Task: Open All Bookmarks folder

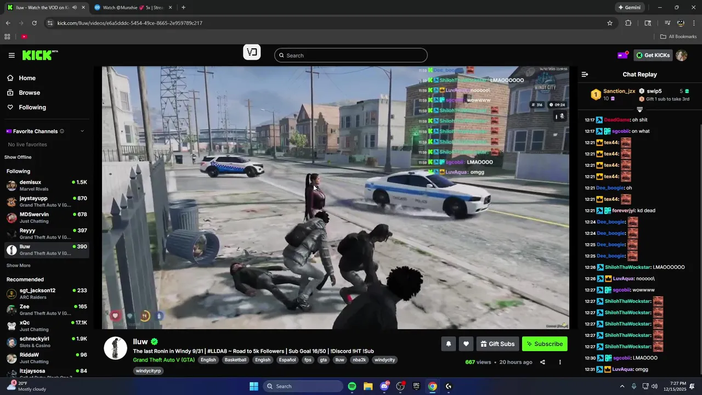Action: pos(678,37)
